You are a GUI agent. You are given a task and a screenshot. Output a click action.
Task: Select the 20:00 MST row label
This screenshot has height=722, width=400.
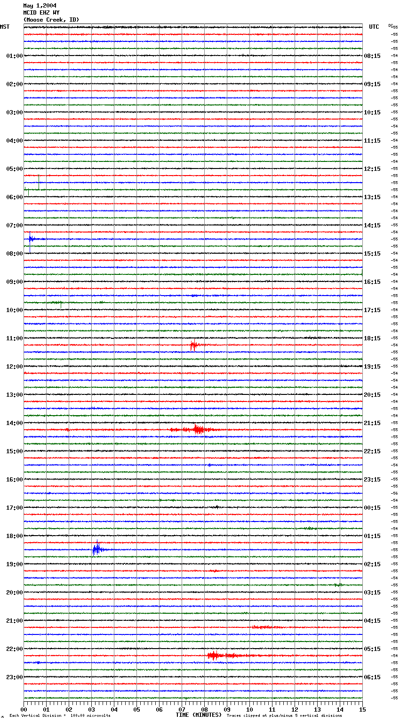[15, 593]
